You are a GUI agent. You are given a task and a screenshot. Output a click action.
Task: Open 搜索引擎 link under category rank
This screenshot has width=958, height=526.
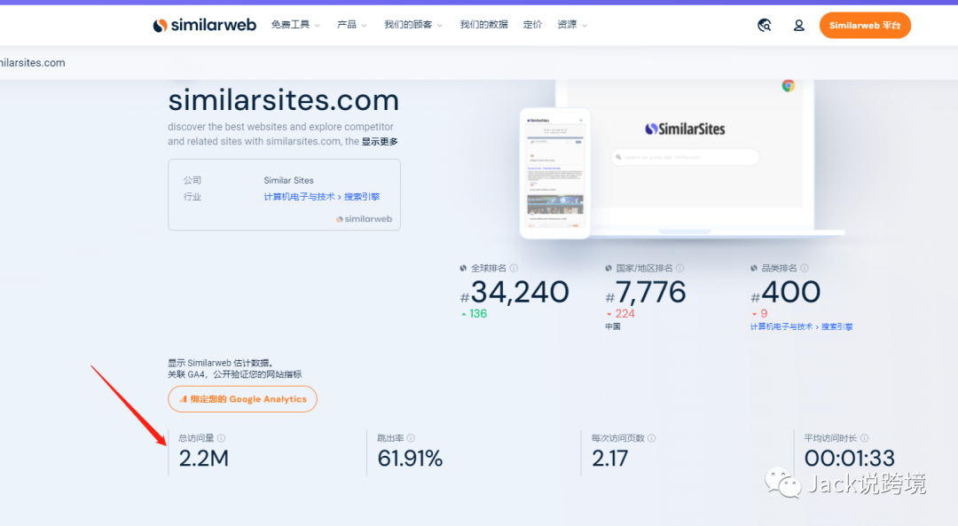[837, 326]
